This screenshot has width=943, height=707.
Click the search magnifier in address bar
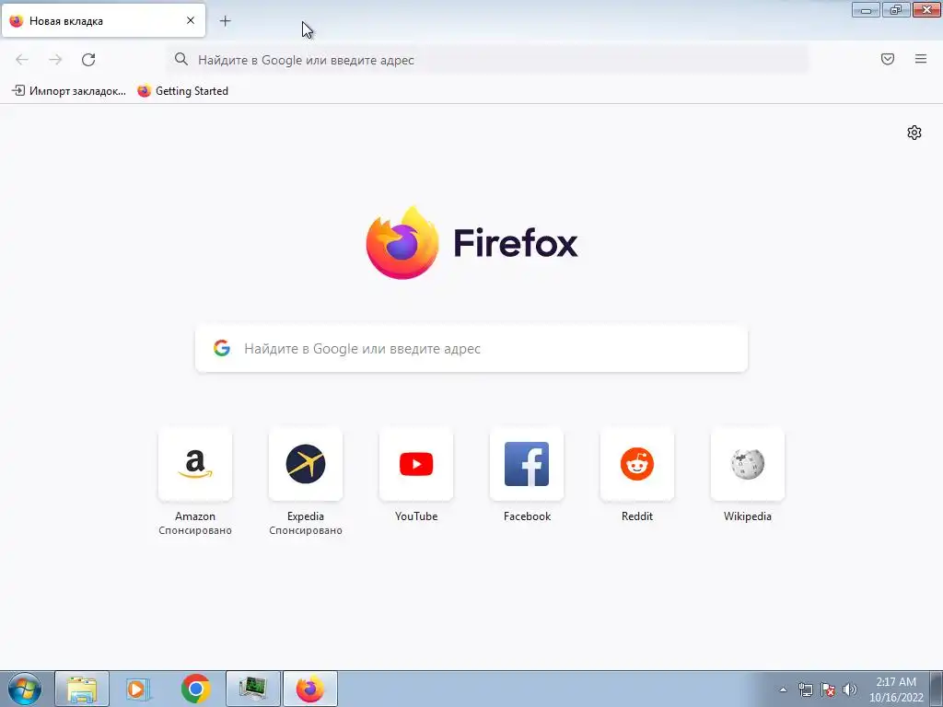pyautogui.click(x=181, y=59)
